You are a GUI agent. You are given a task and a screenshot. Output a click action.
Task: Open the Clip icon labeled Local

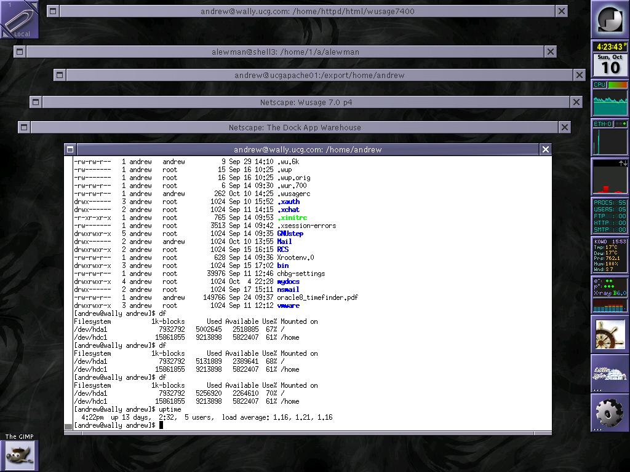(x=19, y=20)
